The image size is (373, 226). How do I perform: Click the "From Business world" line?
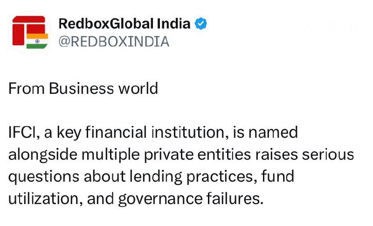click(83, 88)
